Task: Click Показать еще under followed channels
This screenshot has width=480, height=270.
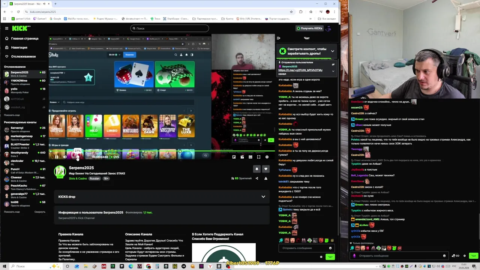Action: click(x=12, y=115)
